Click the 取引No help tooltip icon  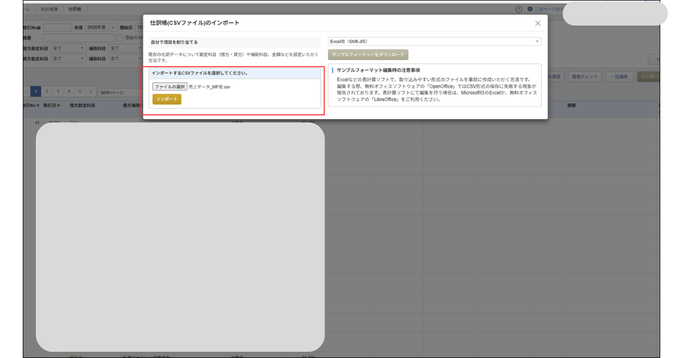click(39, 27)
